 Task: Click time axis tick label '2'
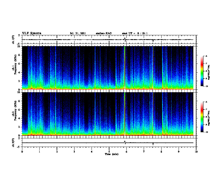coord(57,152)
